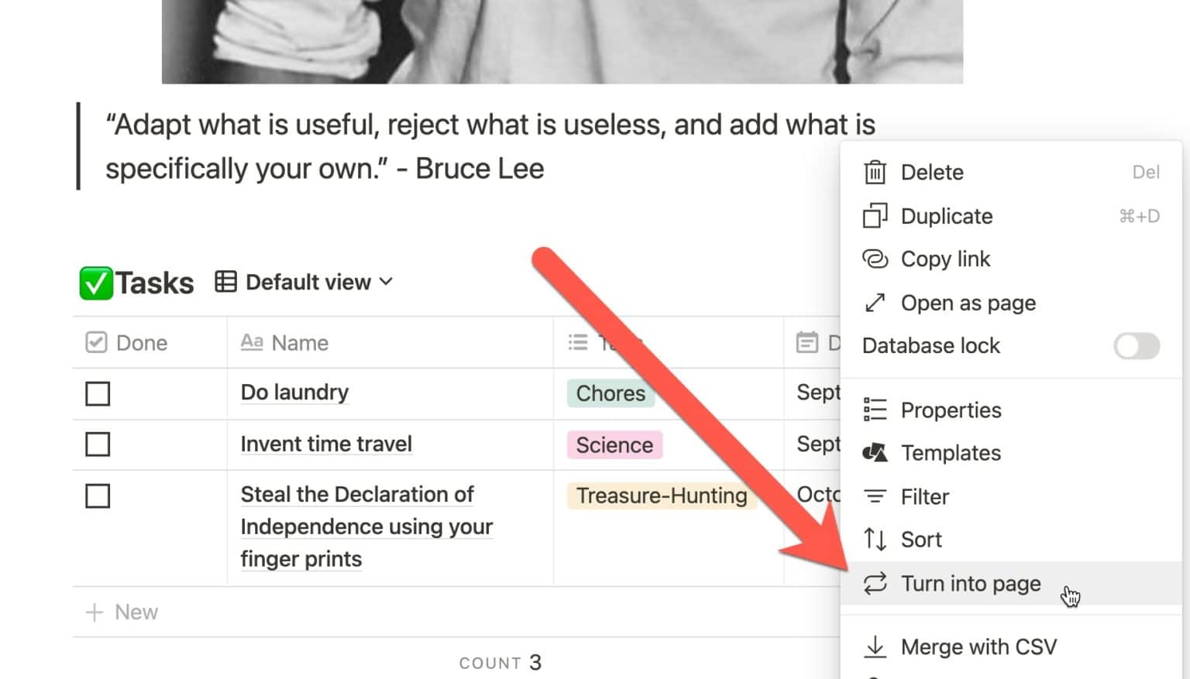Click the Templates icon in the menu
This screenshot has height=679, width=1190.
(875, 453)
